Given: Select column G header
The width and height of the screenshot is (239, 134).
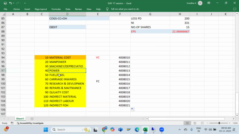Looking at the screenshot, I should pyautogui.click(x=150, y=14).
